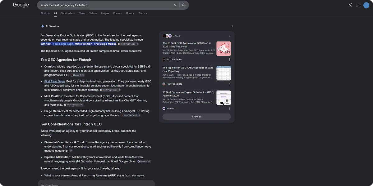Open 10 Best Generative Engine Optimization Agencies result
This screenshot has width=373, height=186.
click(188, 94)
